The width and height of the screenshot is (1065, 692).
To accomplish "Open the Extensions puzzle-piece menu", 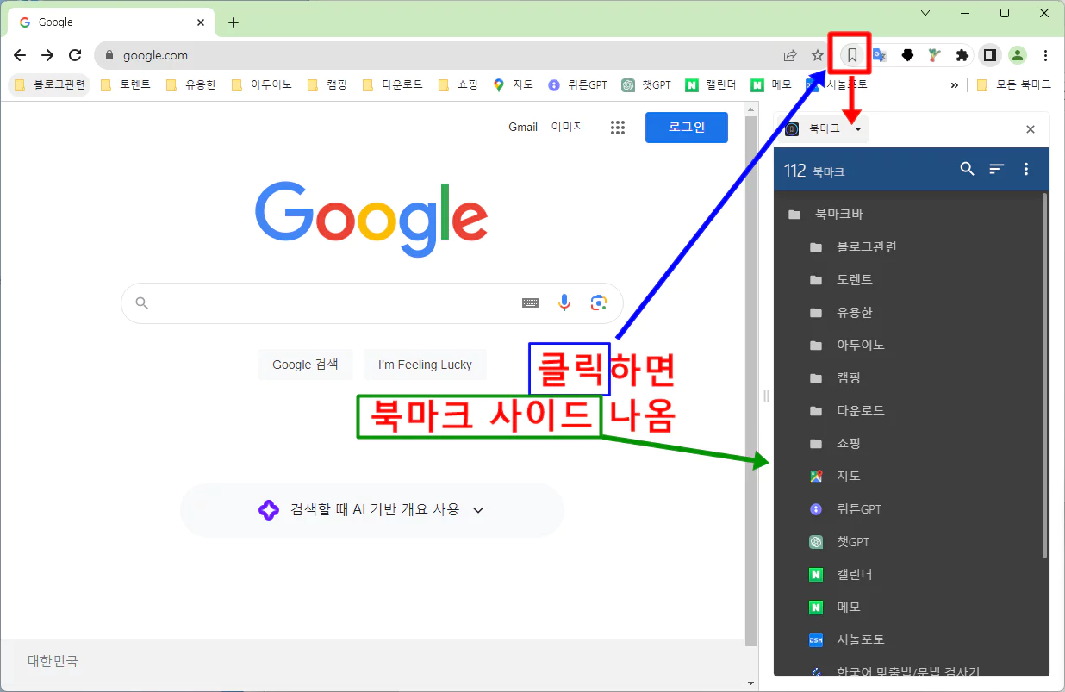I will (x=962, y=55).
